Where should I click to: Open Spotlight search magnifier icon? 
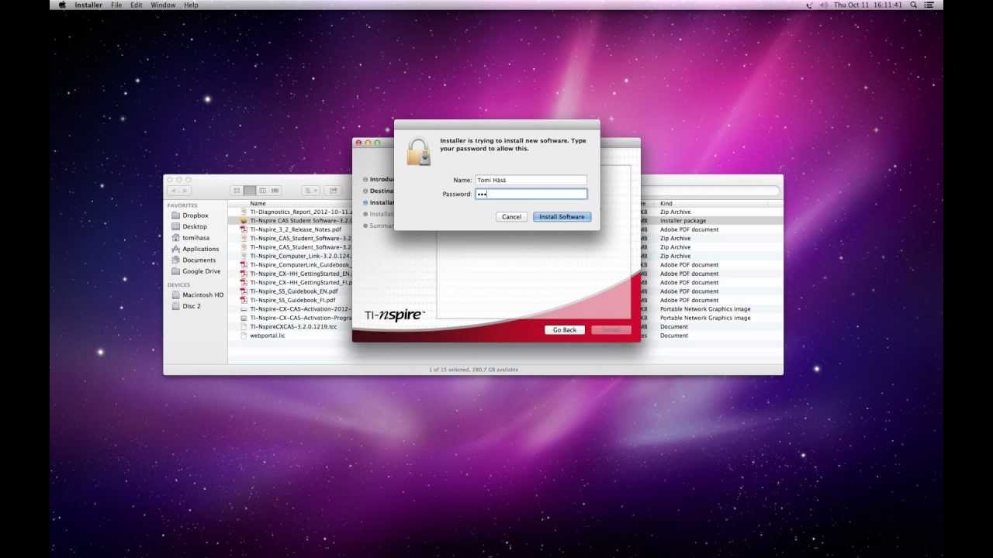coord(913,5)
